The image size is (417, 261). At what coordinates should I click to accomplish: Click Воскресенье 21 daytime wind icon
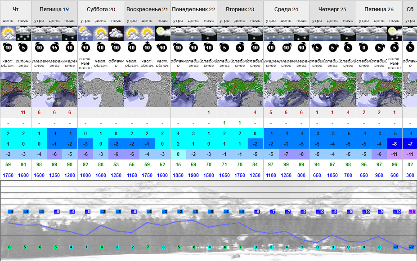click(147, 47)
